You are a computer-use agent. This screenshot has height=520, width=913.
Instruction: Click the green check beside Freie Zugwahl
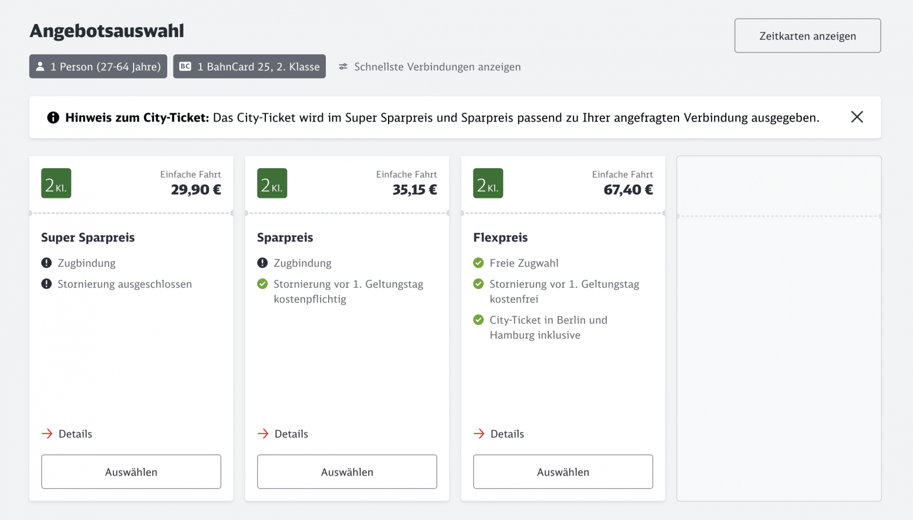coord(478,263)
